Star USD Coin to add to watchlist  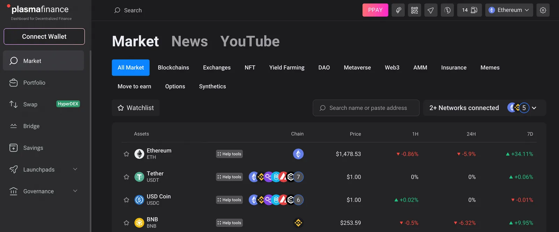[126, 200]
